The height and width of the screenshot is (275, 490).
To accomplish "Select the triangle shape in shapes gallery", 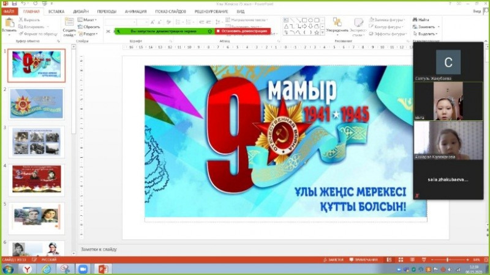I will click(286, 26).
